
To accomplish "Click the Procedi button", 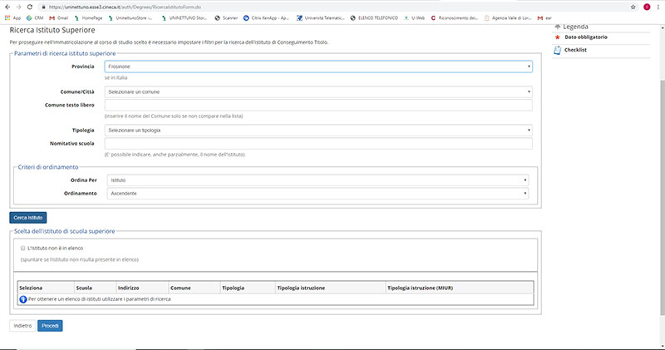I will click(50, 325).
